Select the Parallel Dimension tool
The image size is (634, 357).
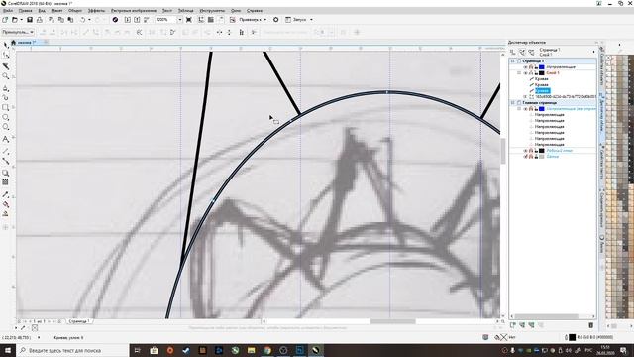pos(5,151)
